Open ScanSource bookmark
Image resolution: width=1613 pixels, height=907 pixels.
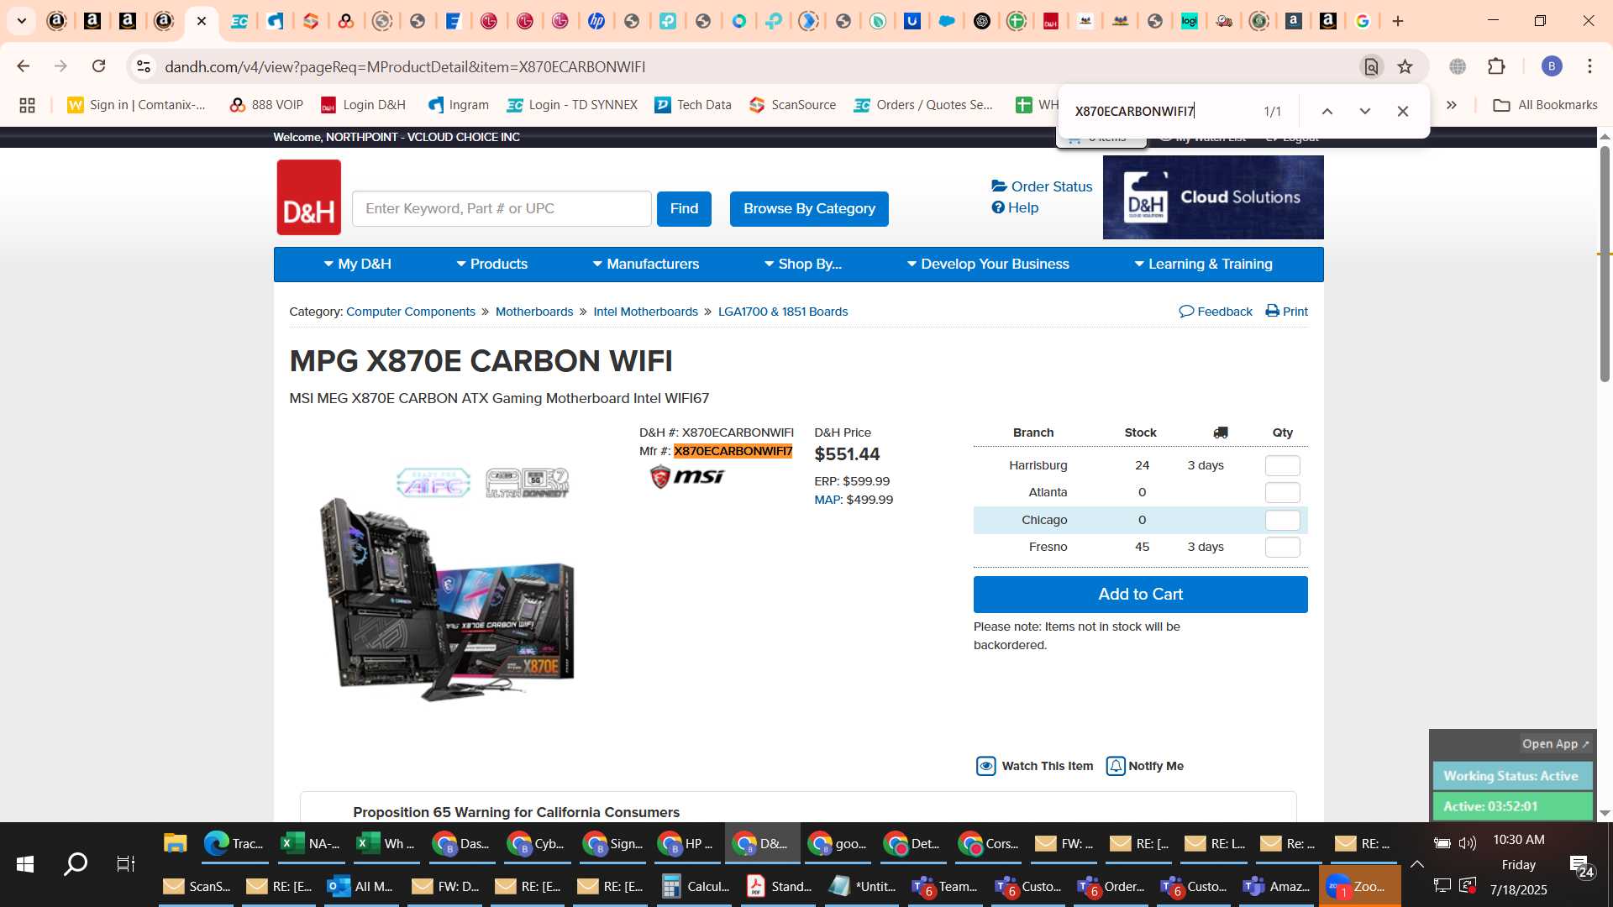[793, 105]
